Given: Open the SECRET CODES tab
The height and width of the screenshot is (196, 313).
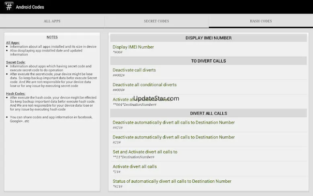Looking at the screenshot, I should pos(156,21).
